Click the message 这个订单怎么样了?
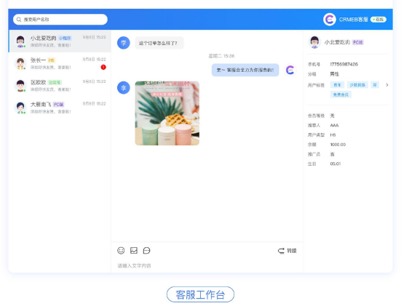Screen dimensions: 401x306 (x=159, y=43)
